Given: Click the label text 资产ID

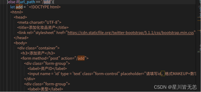Looking at the screenshot, I should [x=46, y=68].
